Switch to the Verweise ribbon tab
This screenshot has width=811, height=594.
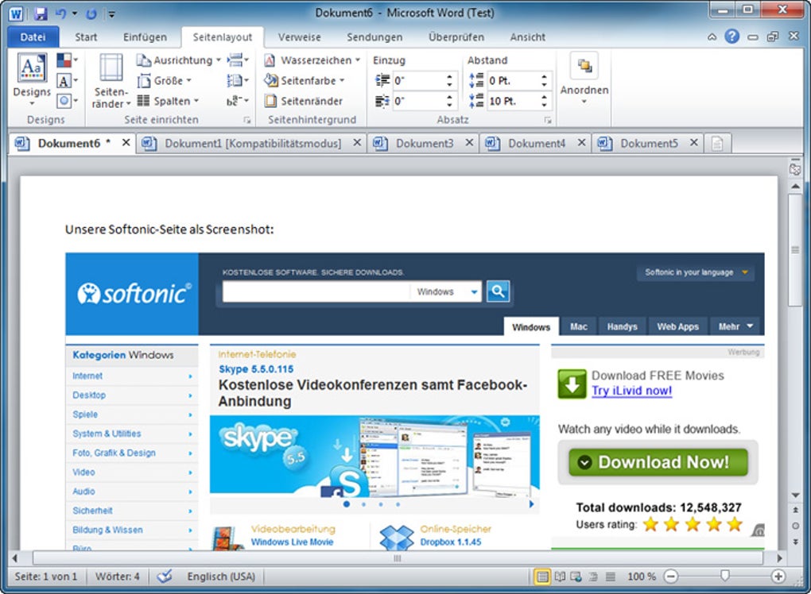click(x=299, y=37)
